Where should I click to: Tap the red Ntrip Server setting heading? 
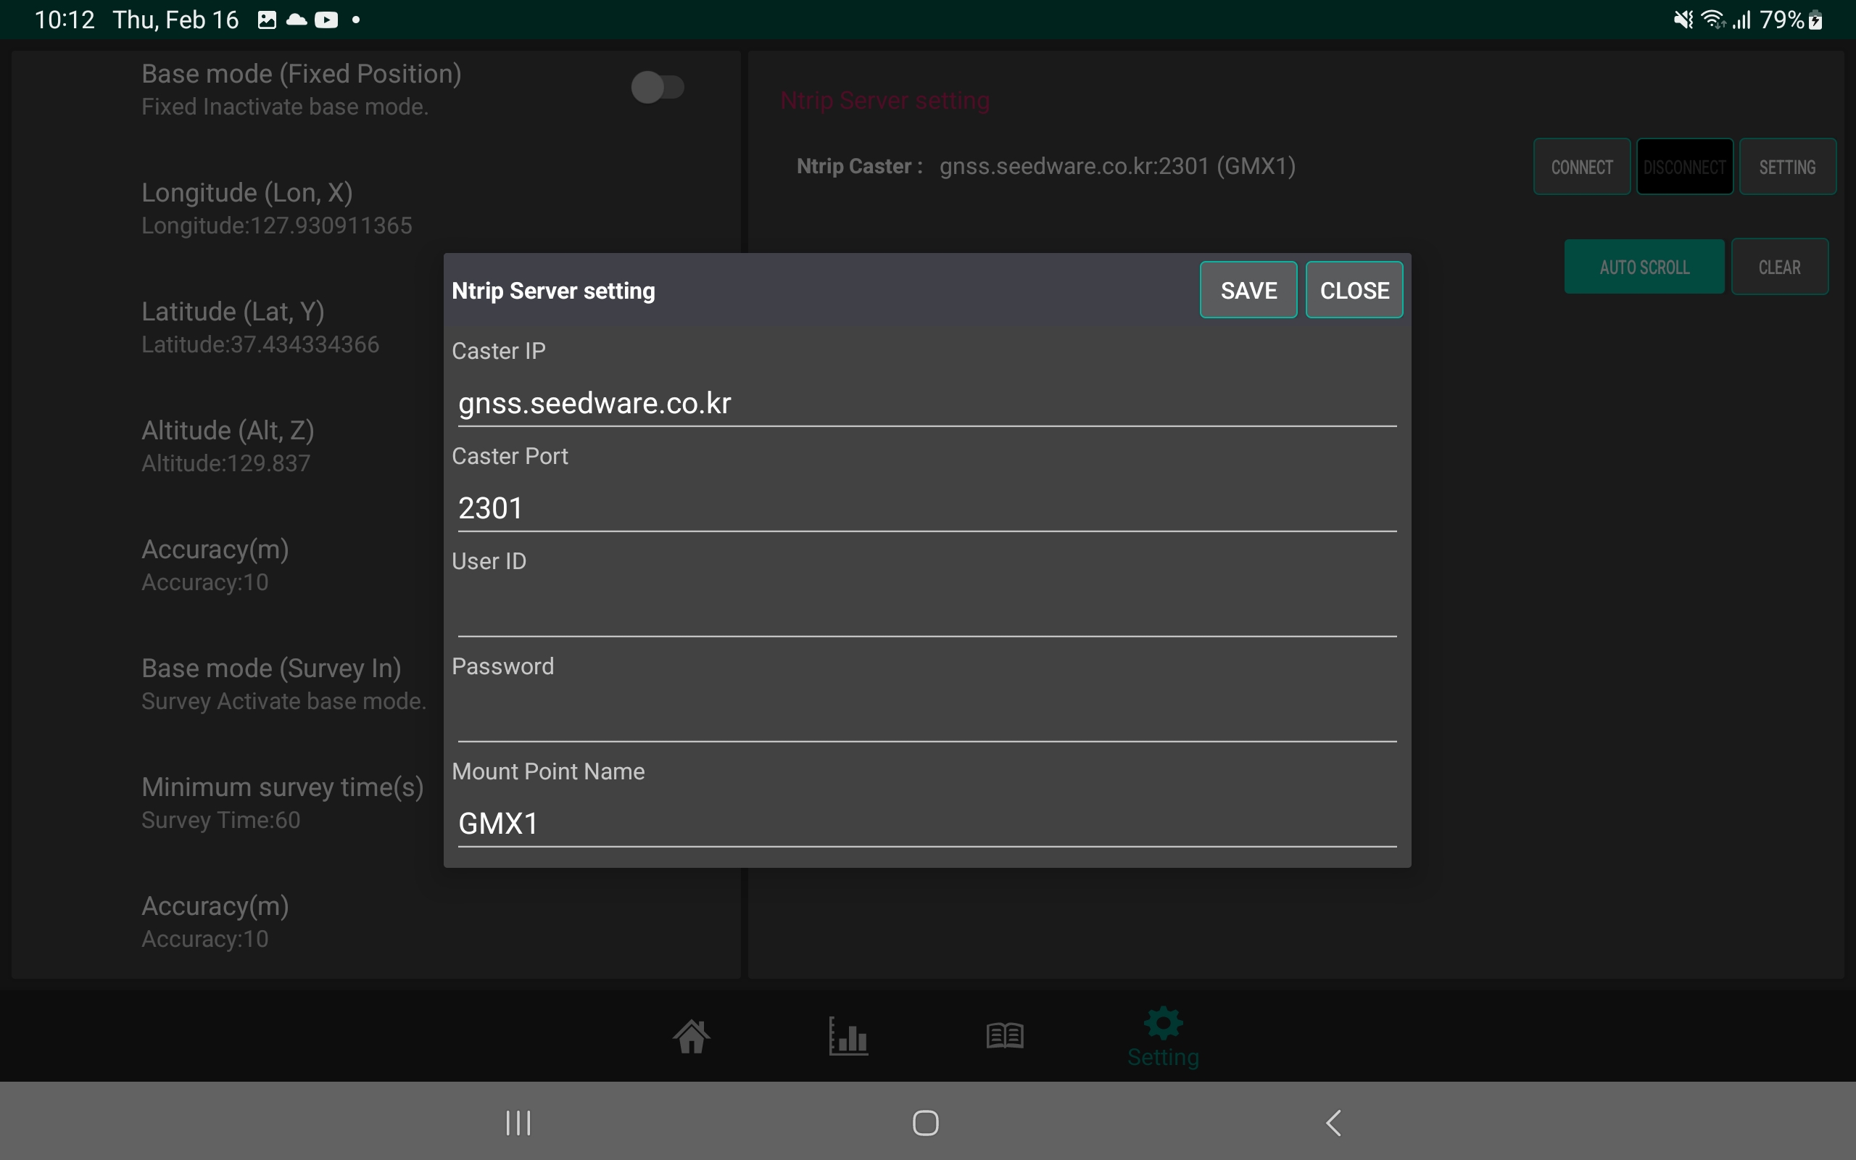885,101
